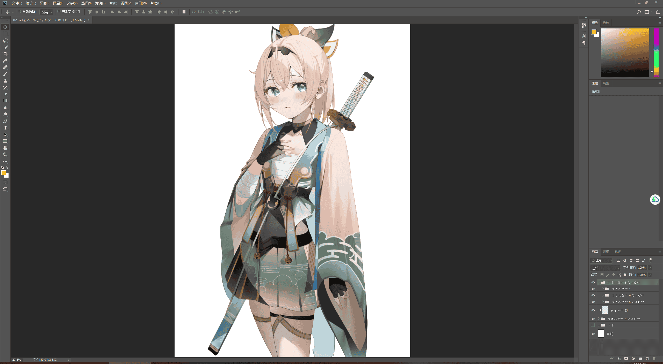Select the Lasso tool

point(5,40)
